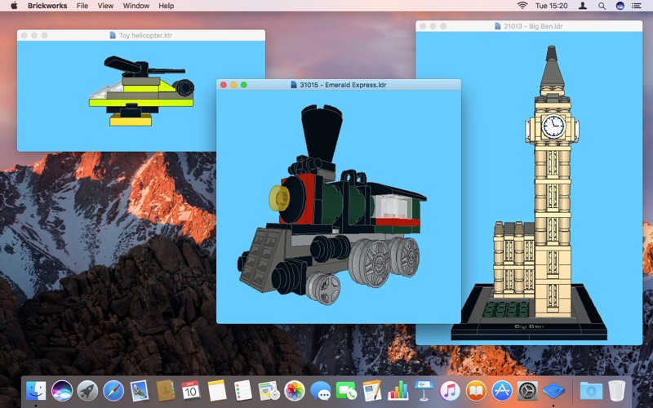Open Messages bubble icon in Dock

(x=321, y=391)
